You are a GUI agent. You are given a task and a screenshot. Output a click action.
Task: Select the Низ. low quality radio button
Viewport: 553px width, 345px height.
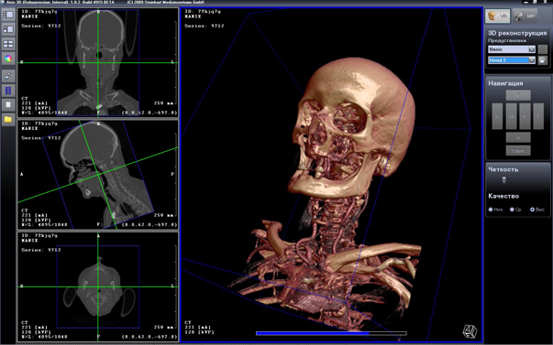point(491,210)
